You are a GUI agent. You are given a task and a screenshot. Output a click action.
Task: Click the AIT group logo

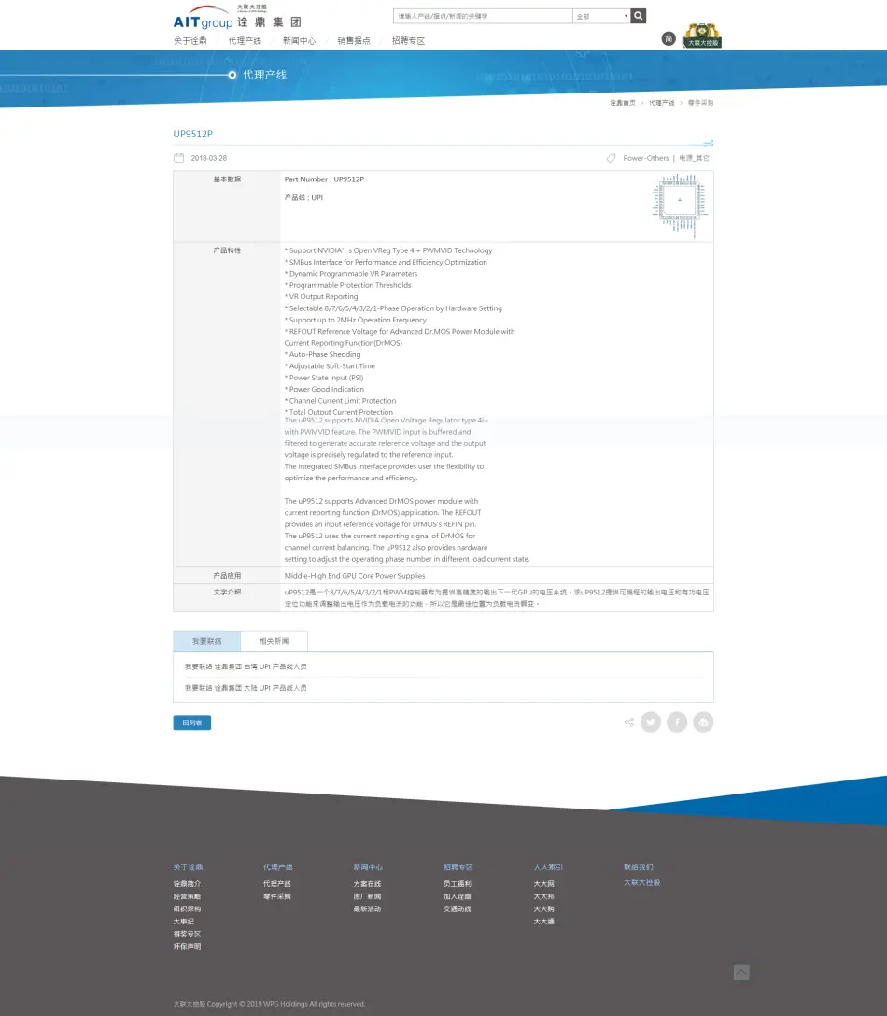[237, 18]
